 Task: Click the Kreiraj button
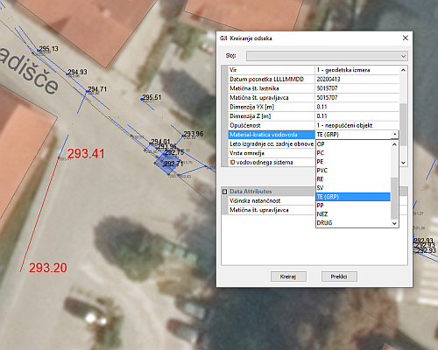coord(288,276)
